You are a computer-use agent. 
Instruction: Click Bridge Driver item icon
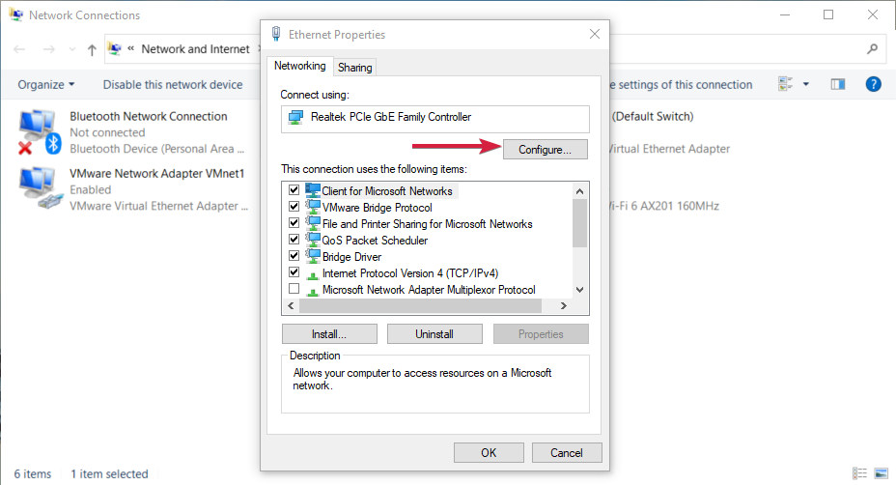click(x=313, y=256)
